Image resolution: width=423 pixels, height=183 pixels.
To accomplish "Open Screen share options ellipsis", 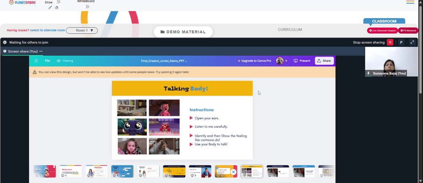I will click(41, 51).
